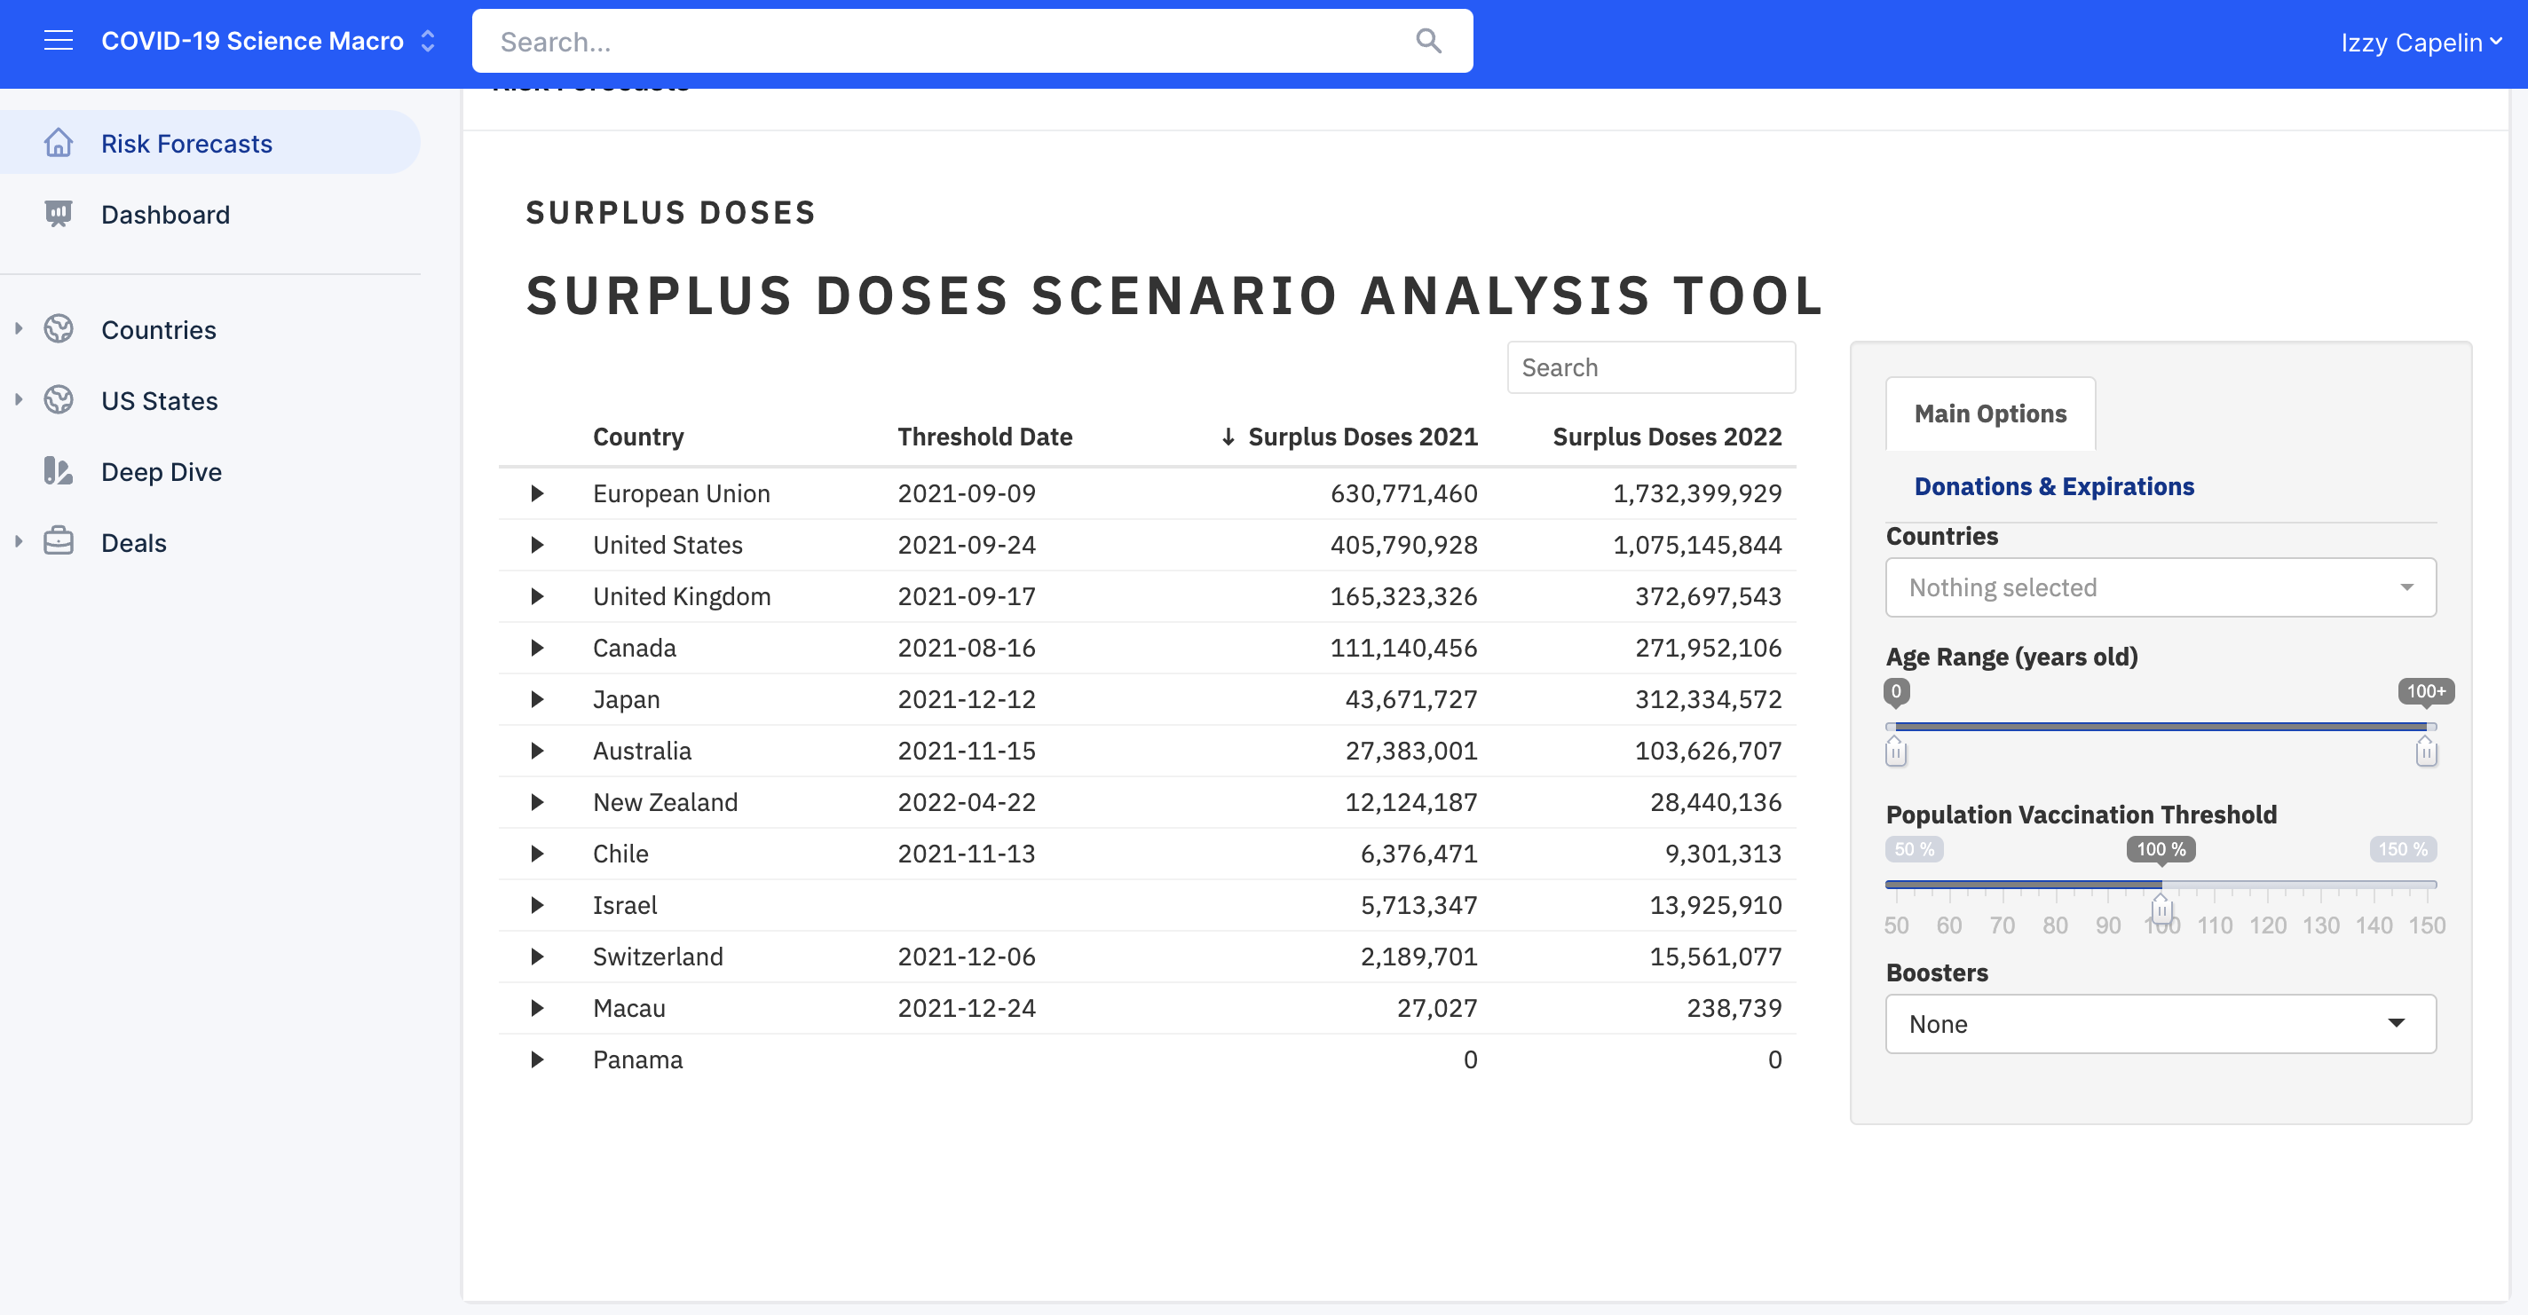
Task: Click the US States globe icon
Action: coord(59,400)
